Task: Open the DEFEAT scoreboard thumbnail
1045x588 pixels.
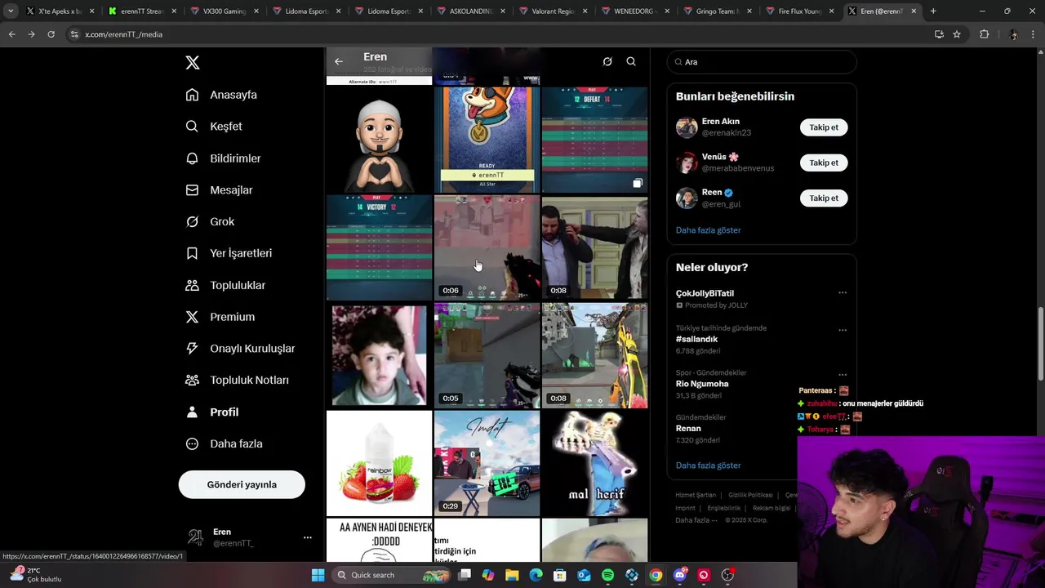Action: tap(594, 140)
